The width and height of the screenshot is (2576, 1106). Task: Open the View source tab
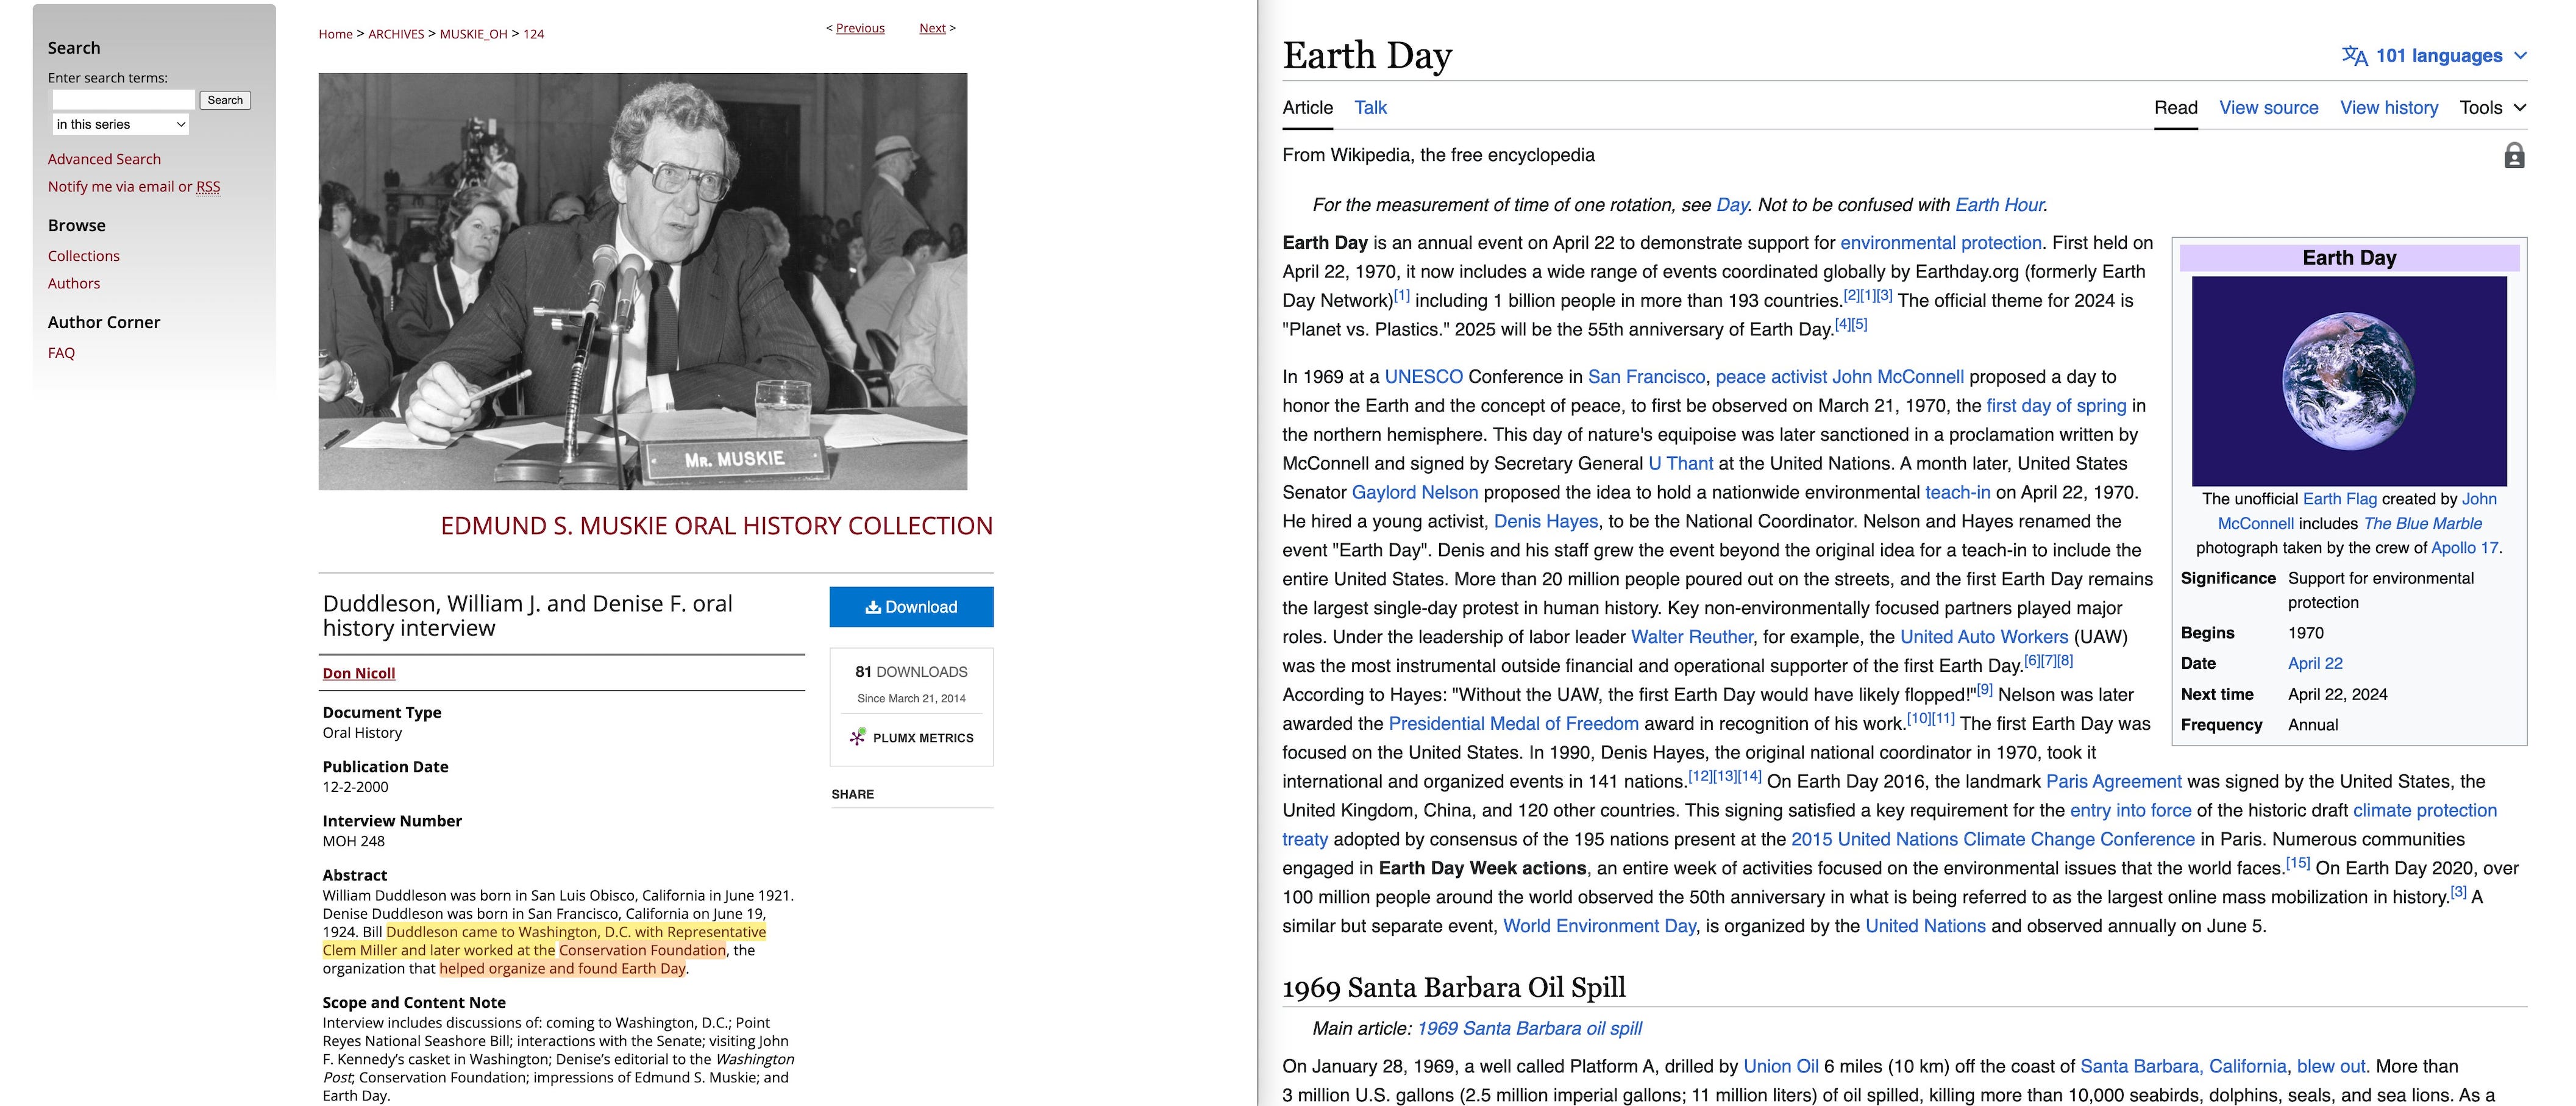[2268, 108]
